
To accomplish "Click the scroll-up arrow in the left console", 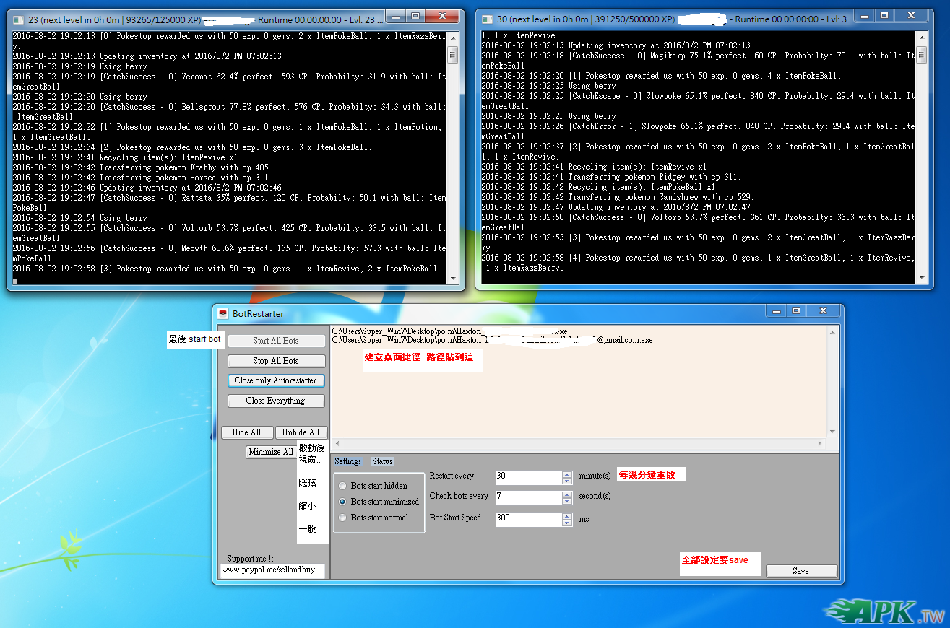I will [x=452, y=36].
